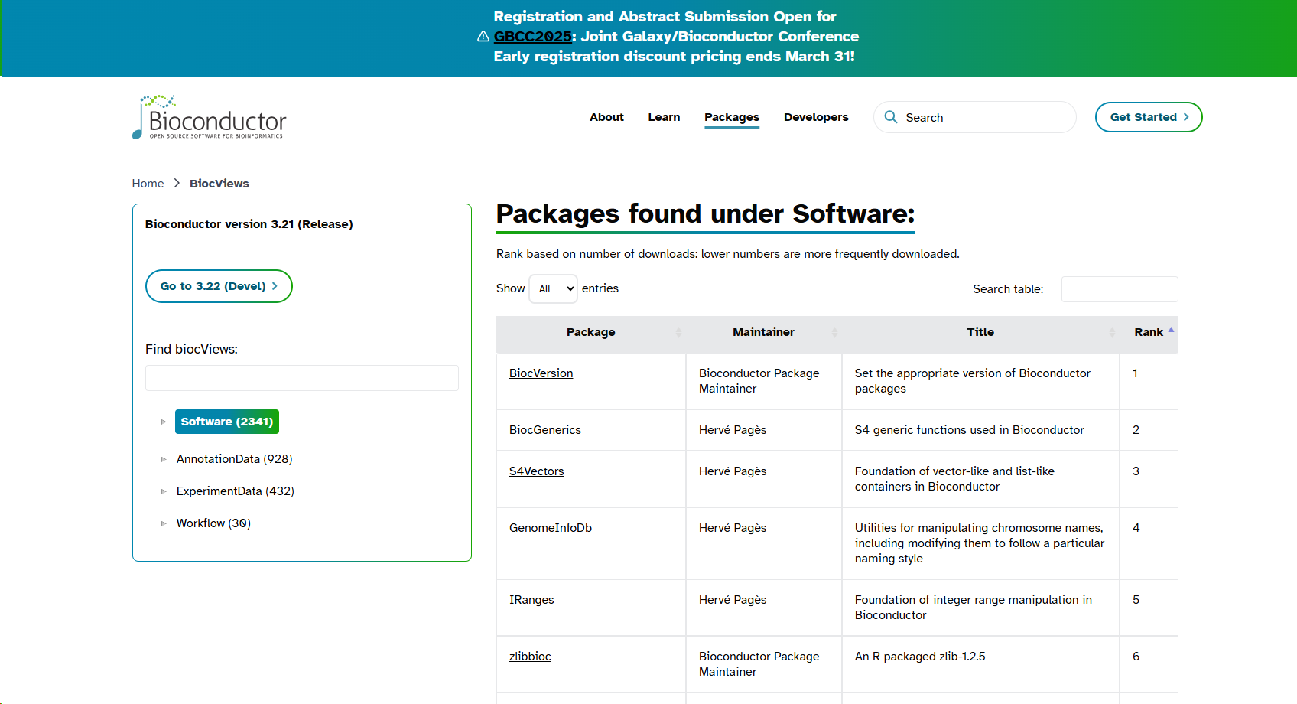
Task: Select Workflow (30) in the tree
Action: (213, 523)
